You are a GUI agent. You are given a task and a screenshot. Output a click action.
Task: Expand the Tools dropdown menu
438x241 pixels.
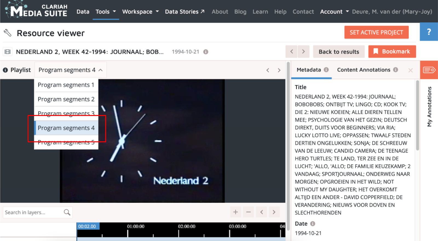(x=106, y=11)
